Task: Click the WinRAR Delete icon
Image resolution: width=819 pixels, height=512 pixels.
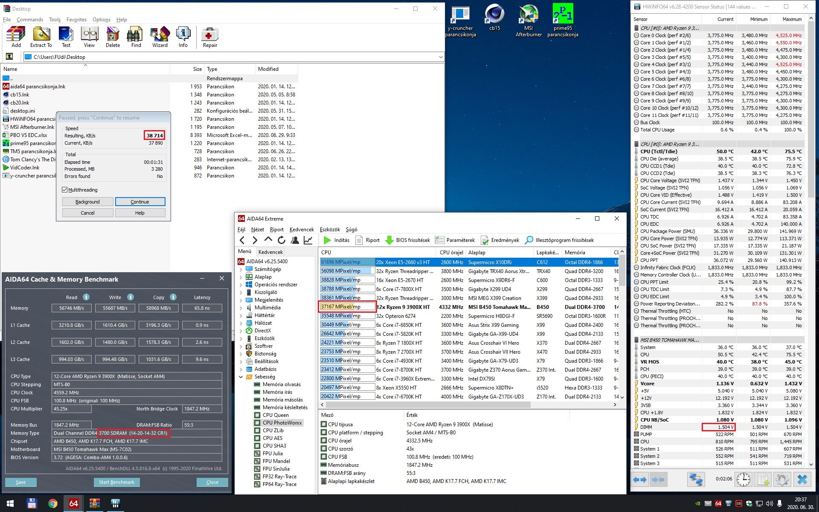Action: (x=113, y=37)
